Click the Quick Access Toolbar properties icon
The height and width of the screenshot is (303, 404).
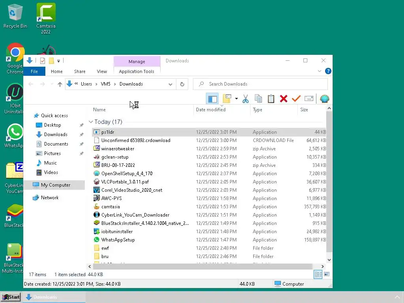point(43,61)
